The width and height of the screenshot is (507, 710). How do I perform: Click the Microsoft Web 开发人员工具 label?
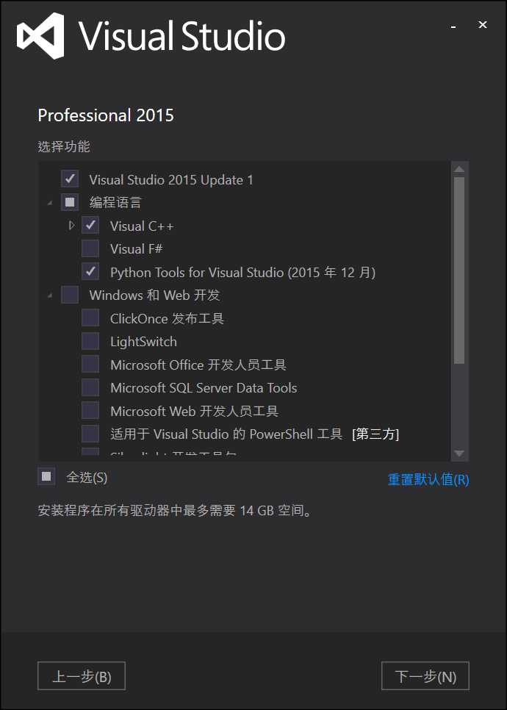click(x=194, y=411)
